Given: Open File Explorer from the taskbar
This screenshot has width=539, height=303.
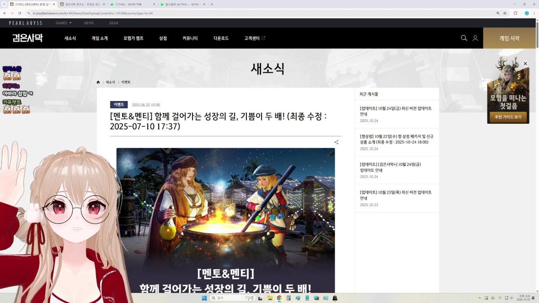Looking at the screenshot, I should pyautogui.click(x=269, y=298).
